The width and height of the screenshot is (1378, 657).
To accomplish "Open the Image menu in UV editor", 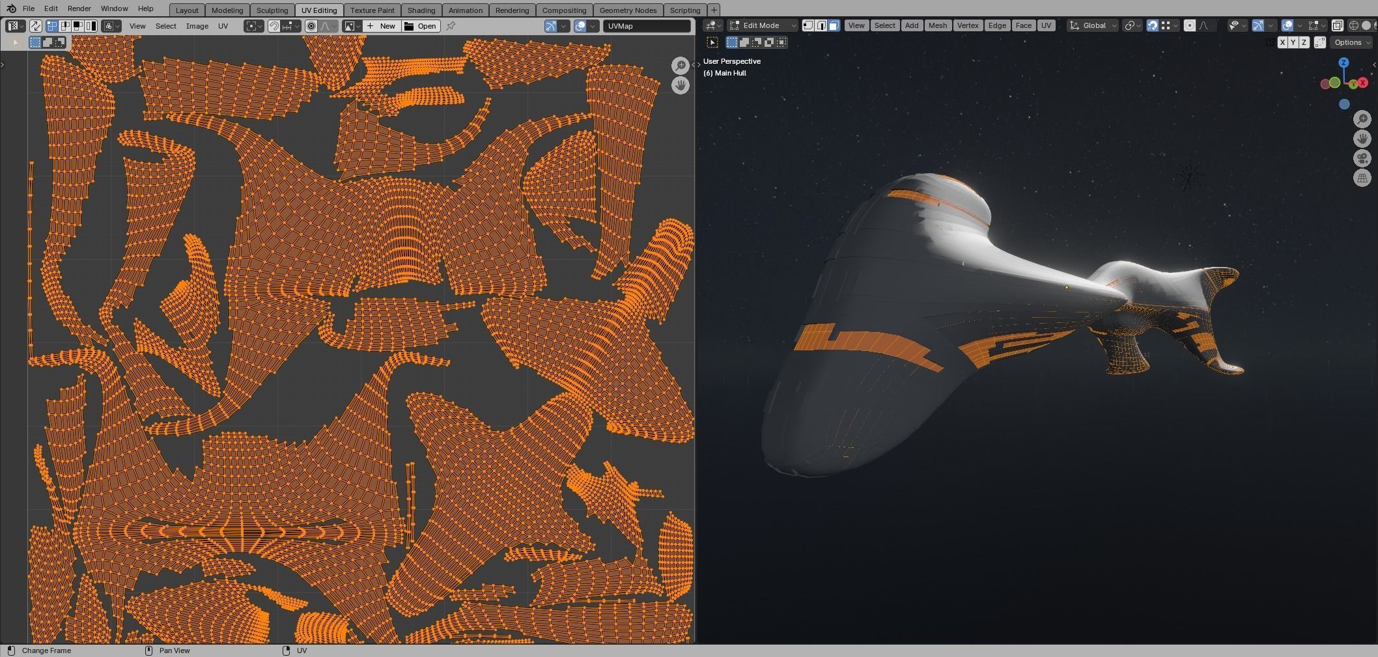I will tap(197, 26).
